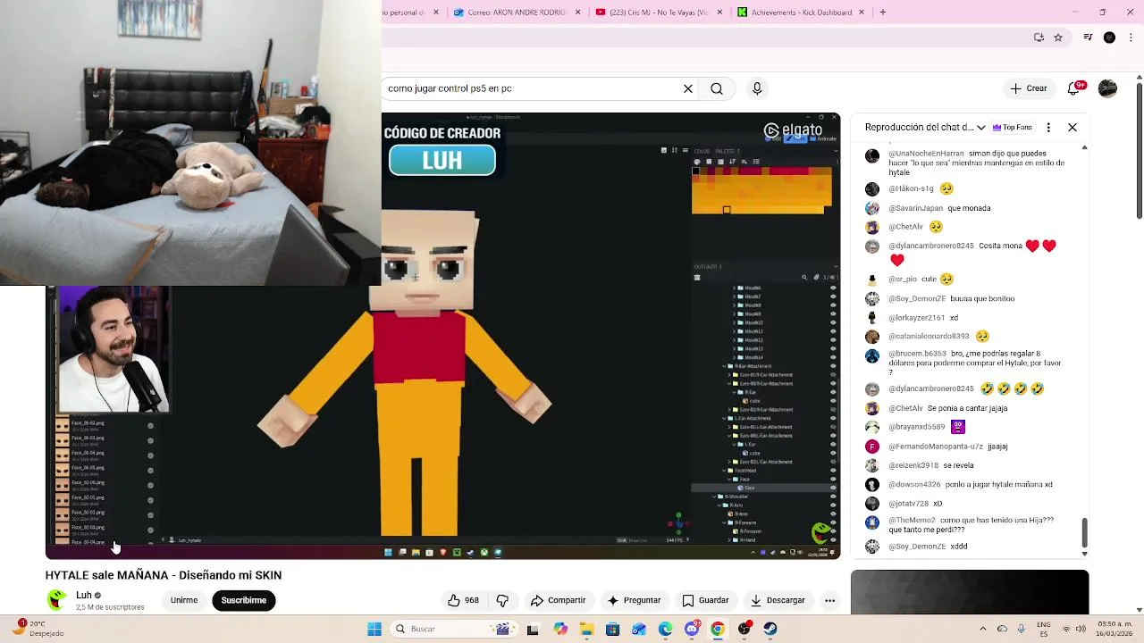Open Chrome media controls icon
1144x643 pixels.
point(1088,38)
